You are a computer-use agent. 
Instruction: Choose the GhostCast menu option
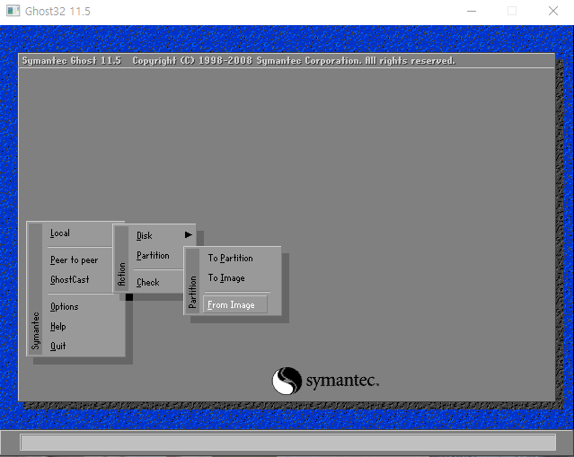pyautogui.click(x=69, y=280)
